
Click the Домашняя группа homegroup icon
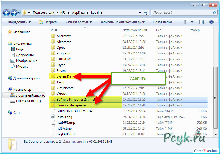tap(10, 78)
